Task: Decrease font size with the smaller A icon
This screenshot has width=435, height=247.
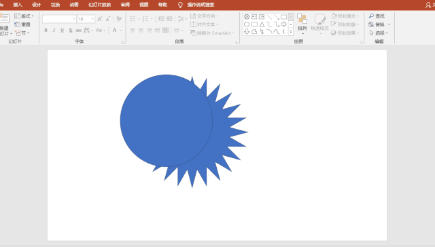Action: pos(108,19)
